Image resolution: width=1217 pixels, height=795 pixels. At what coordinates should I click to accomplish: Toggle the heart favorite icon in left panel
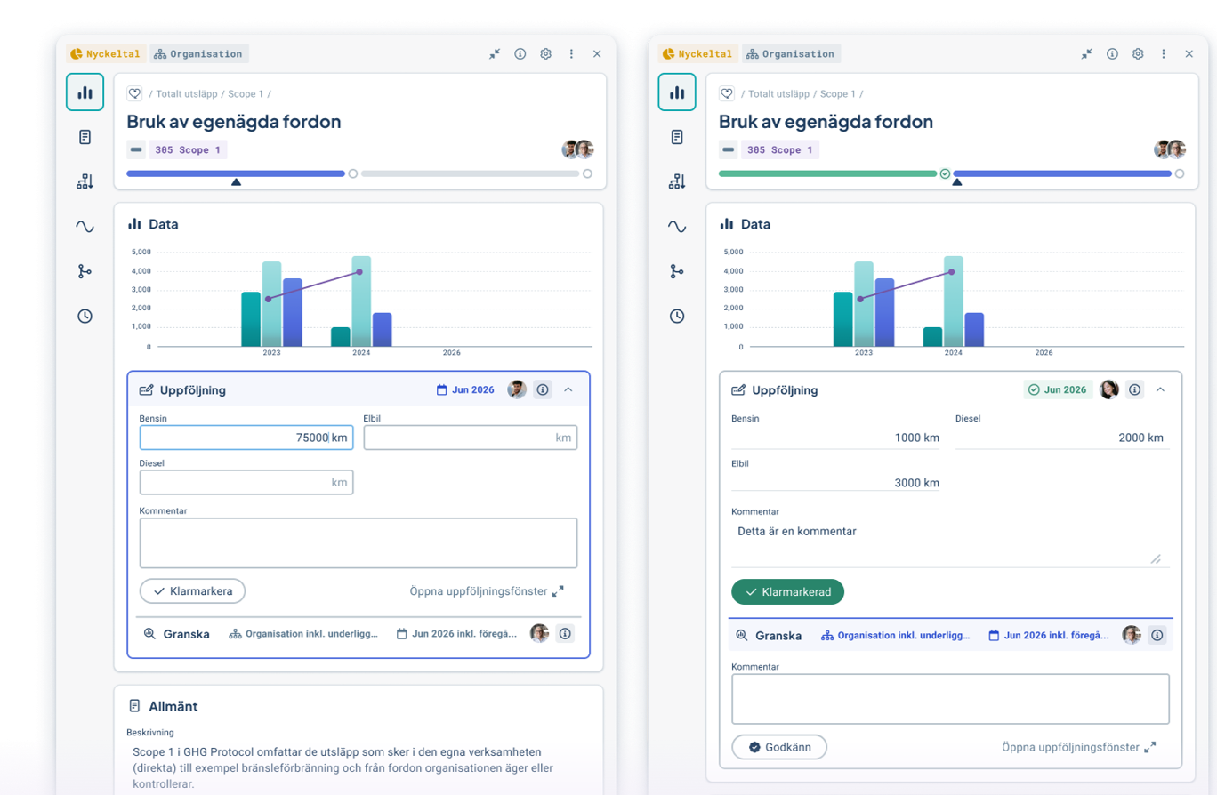click(x=134, y=93)
